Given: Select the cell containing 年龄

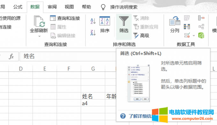Looking at the screenshot, I should pos(111,96).
